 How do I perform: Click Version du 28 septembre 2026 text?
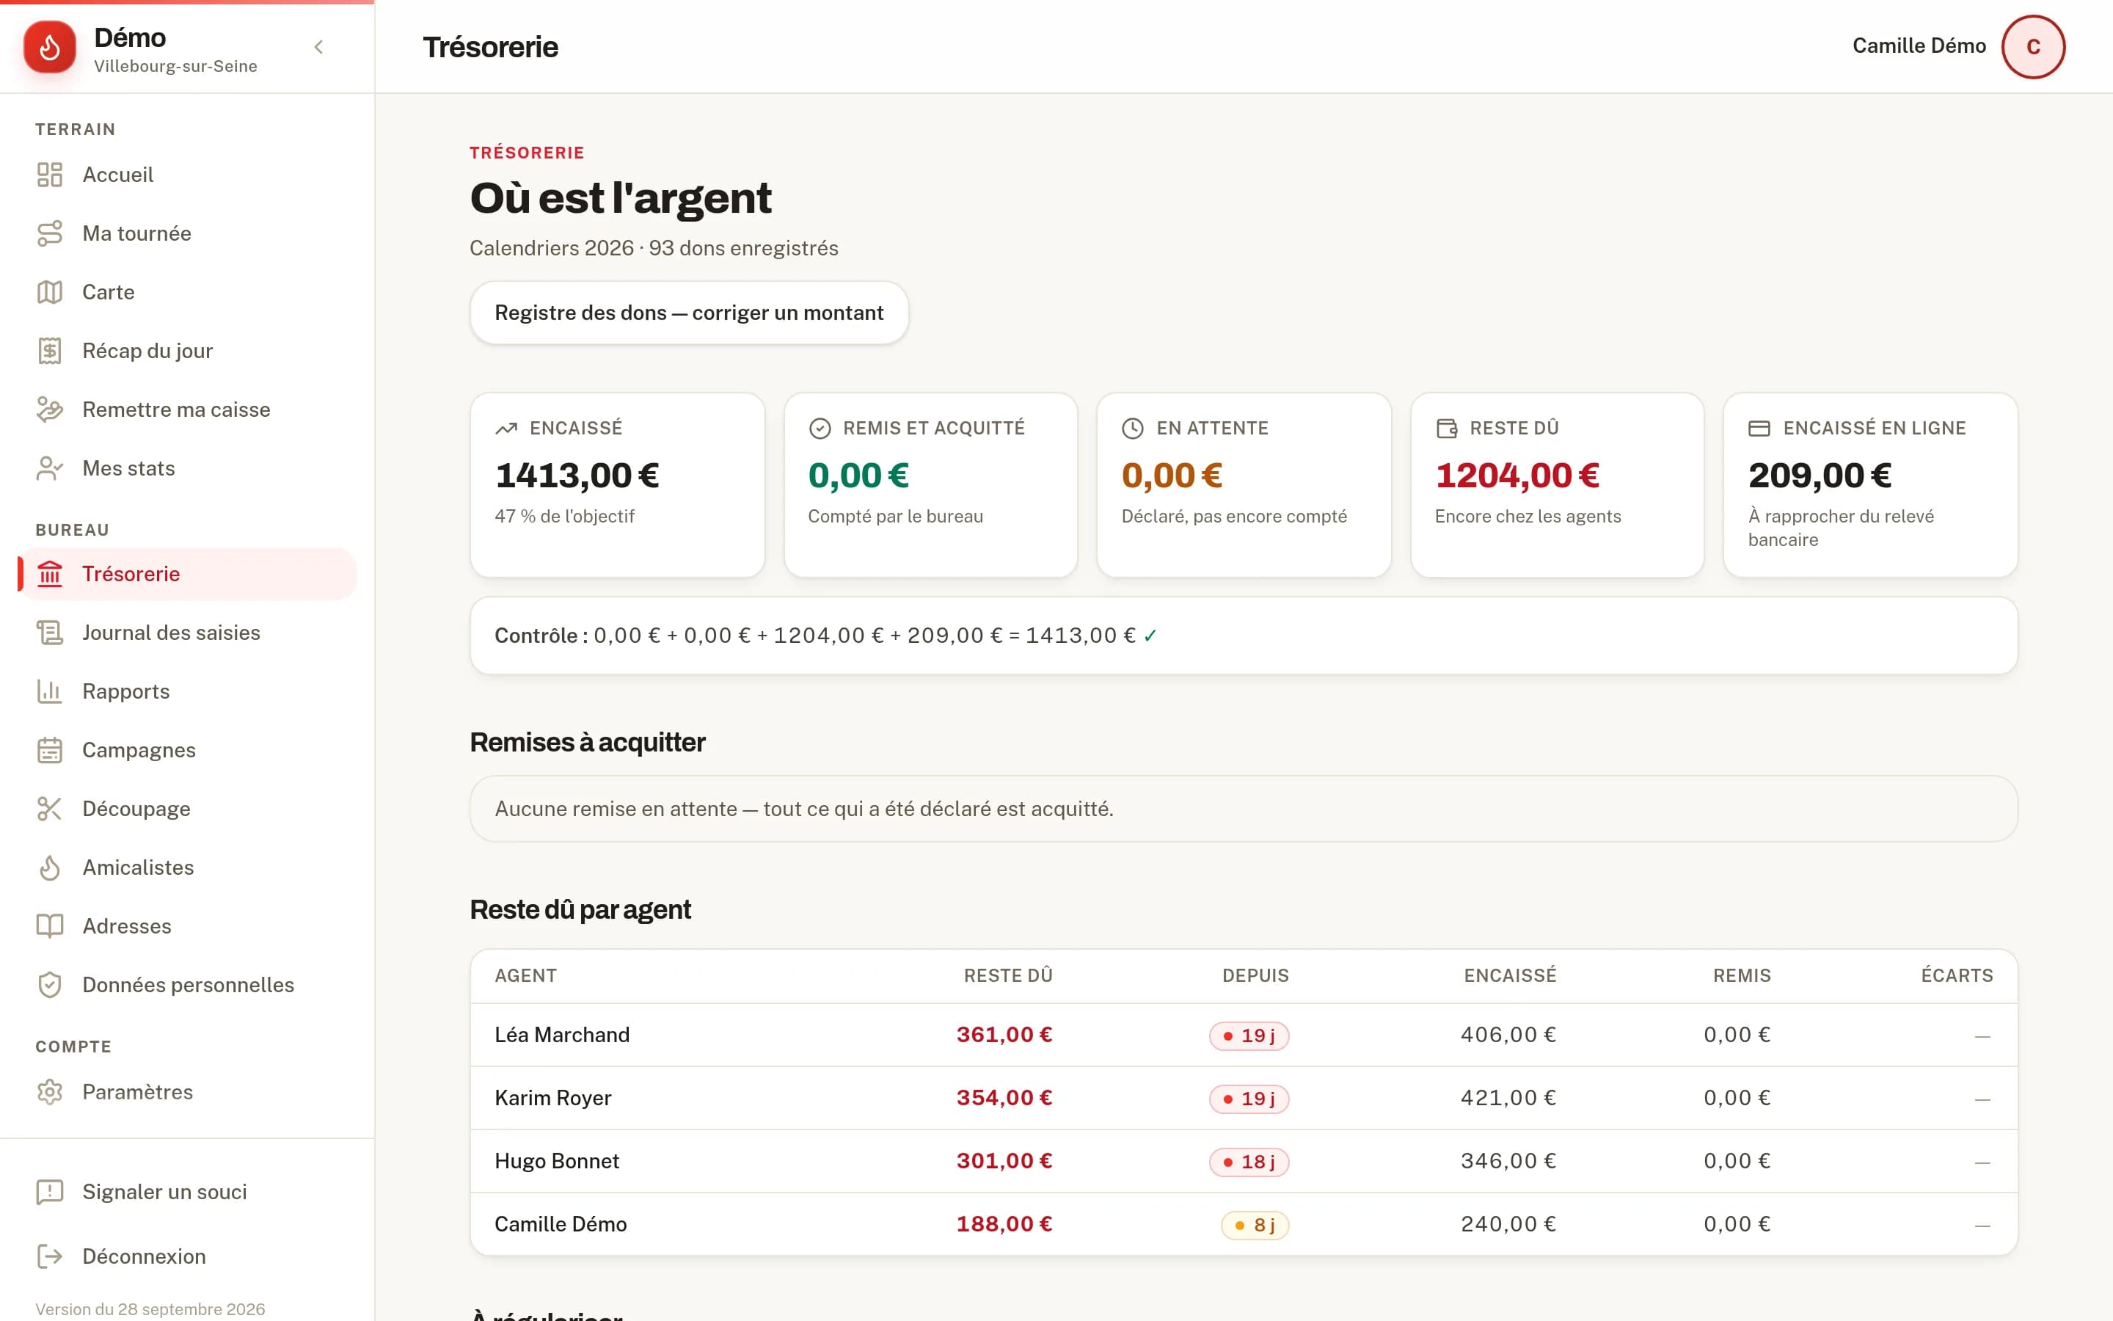pyautogui.click(x=150, y=1309)
